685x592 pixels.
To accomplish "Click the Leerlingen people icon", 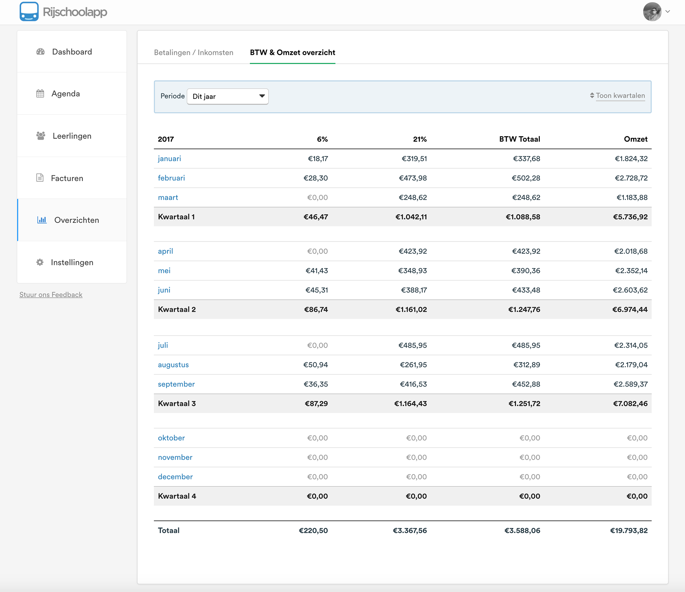I will coord(41,136).
